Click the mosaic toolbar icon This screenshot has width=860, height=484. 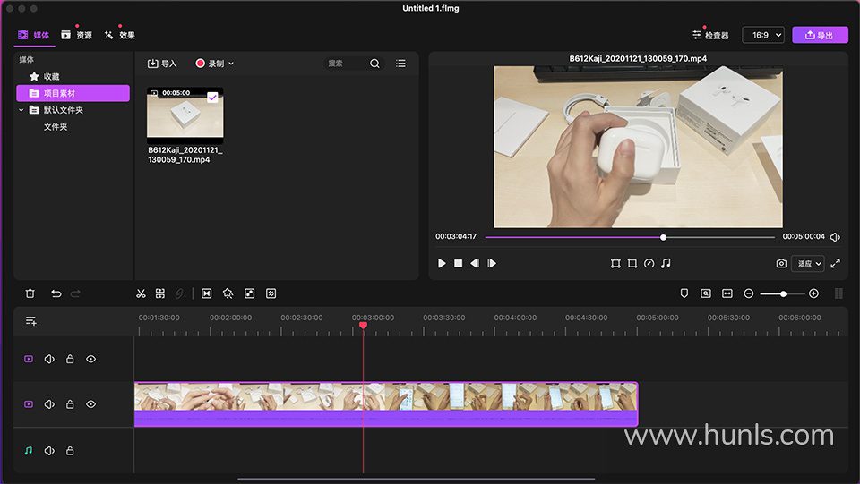[x=250, y=293]
